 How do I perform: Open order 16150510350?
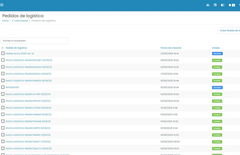12,87
